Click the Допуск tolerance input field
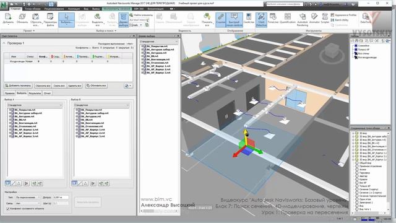Image resolution: width=396 pixels, height=223 pixels. click(61, 197)
